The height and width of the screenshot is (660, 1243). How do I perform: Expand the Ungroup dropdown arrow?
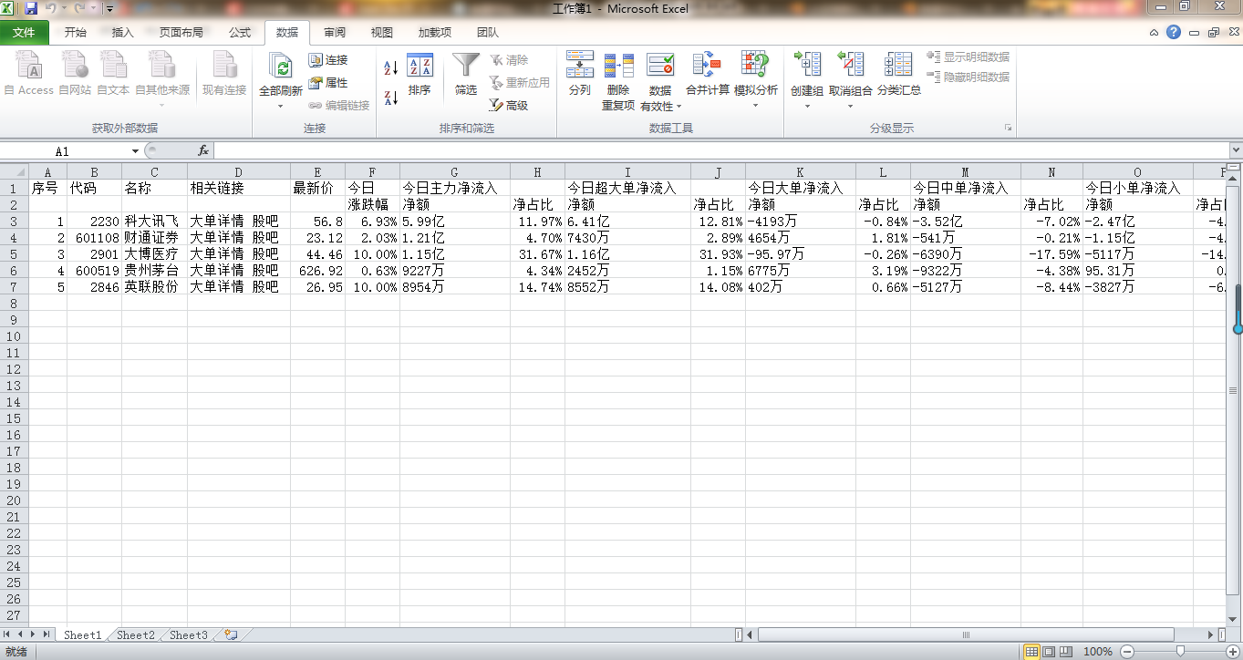click(x=851, y=106)
